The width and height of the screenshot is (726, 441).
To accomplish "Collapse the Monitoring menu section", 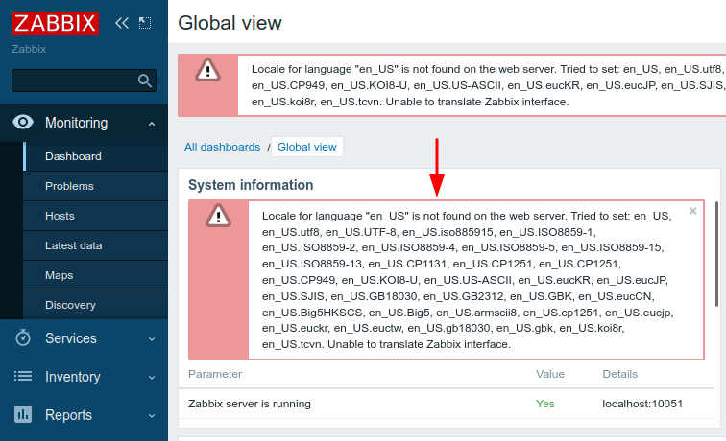I will point(152,124).
